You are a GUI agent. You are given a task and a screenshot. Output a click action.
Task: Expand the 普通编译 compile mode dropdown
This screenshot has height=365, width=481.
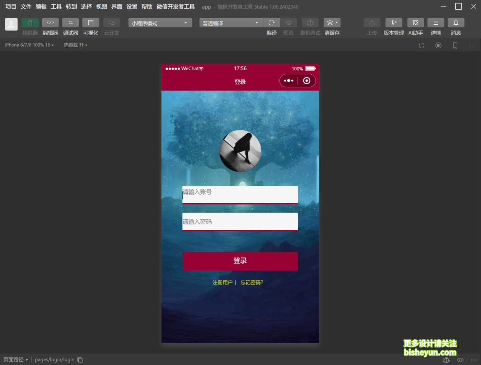[230, 23]
